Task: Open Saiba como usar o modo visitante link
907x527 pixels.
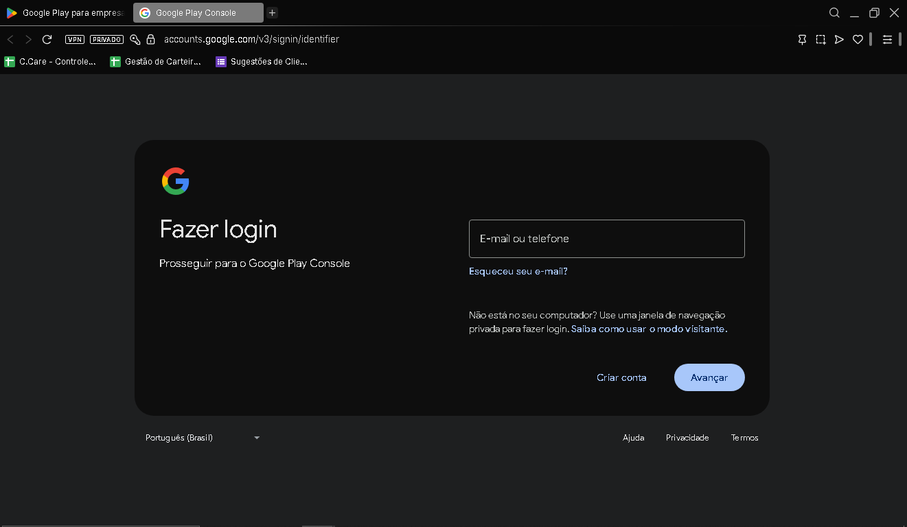Action: coord(649,329)
